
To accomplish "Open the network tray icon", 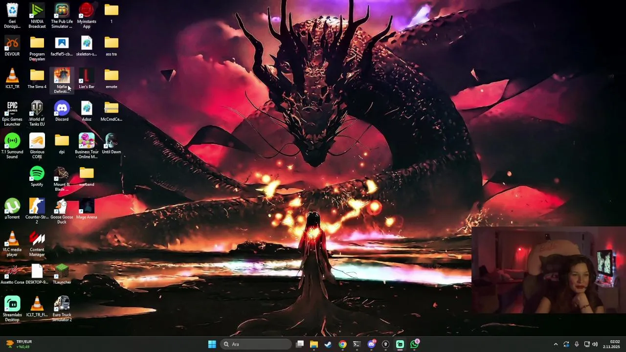I will pyautogui.click(x=587, y=344).
